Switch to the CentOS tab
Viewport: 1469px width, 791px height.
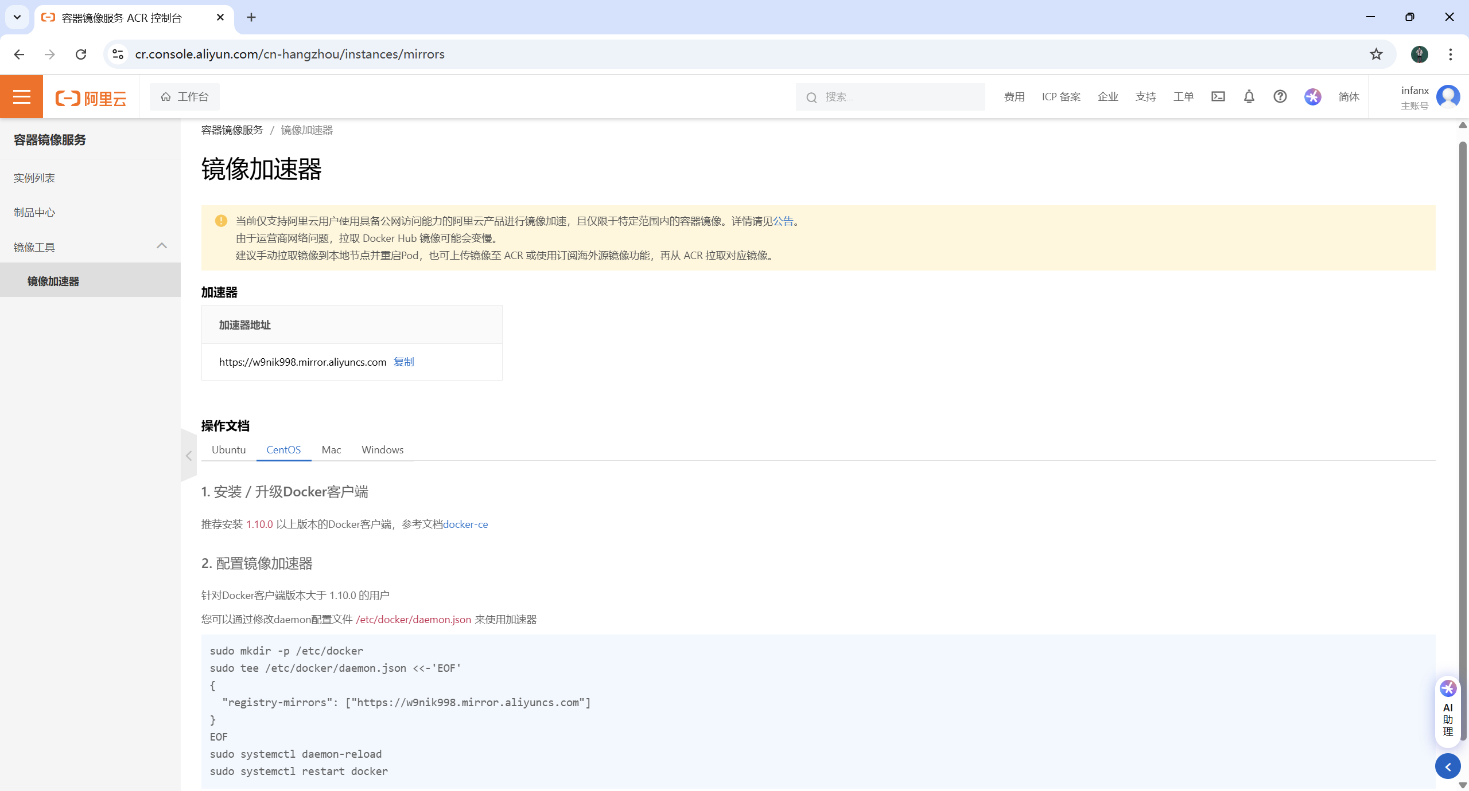pyautogui.click(x=283, y=450)
